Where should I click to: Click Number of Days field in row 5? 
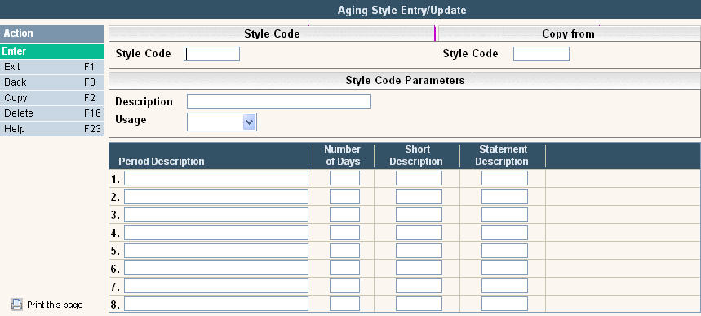344,251
